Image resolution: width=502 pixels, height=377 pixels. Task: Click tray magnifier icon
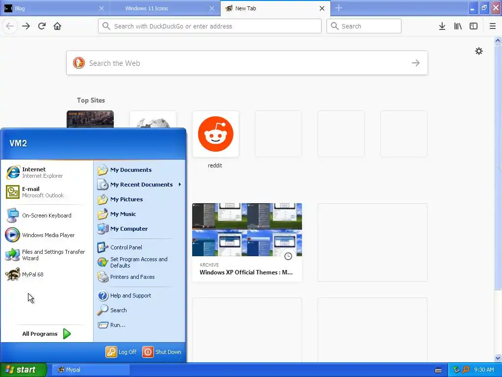tap(466, 370)
